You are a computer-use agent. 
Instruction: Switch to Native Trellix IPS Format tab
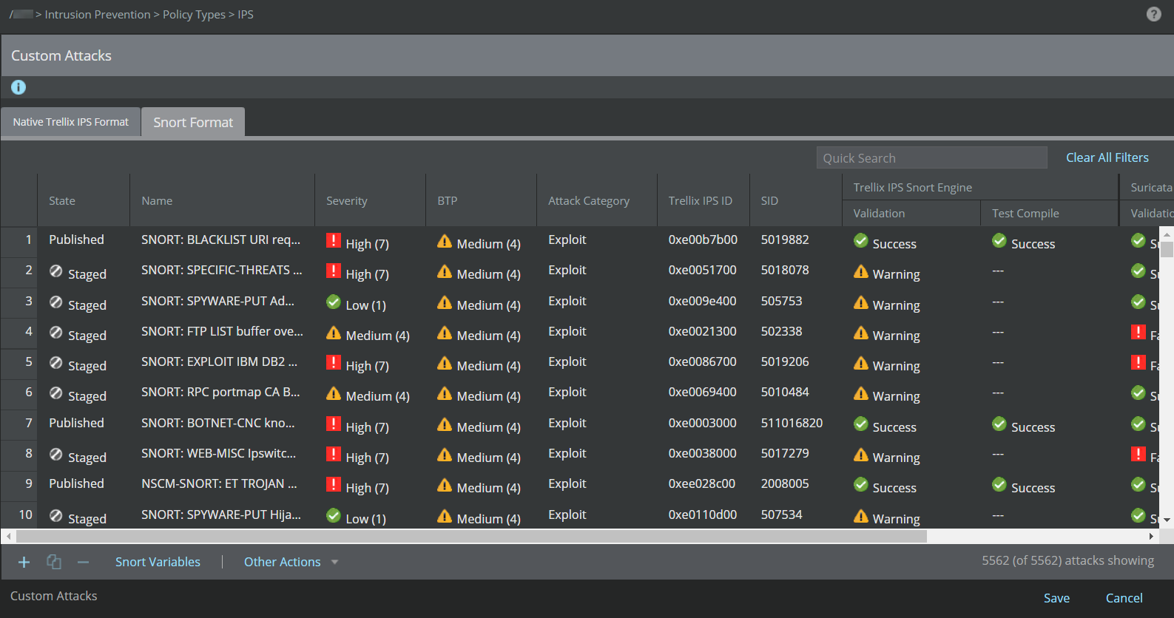point(70,122)
